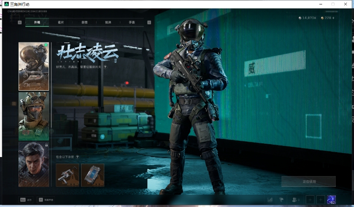354x207 pixels.
Task: Select the pilot helmet skin thumbnail
Action: tap(34, 66)
